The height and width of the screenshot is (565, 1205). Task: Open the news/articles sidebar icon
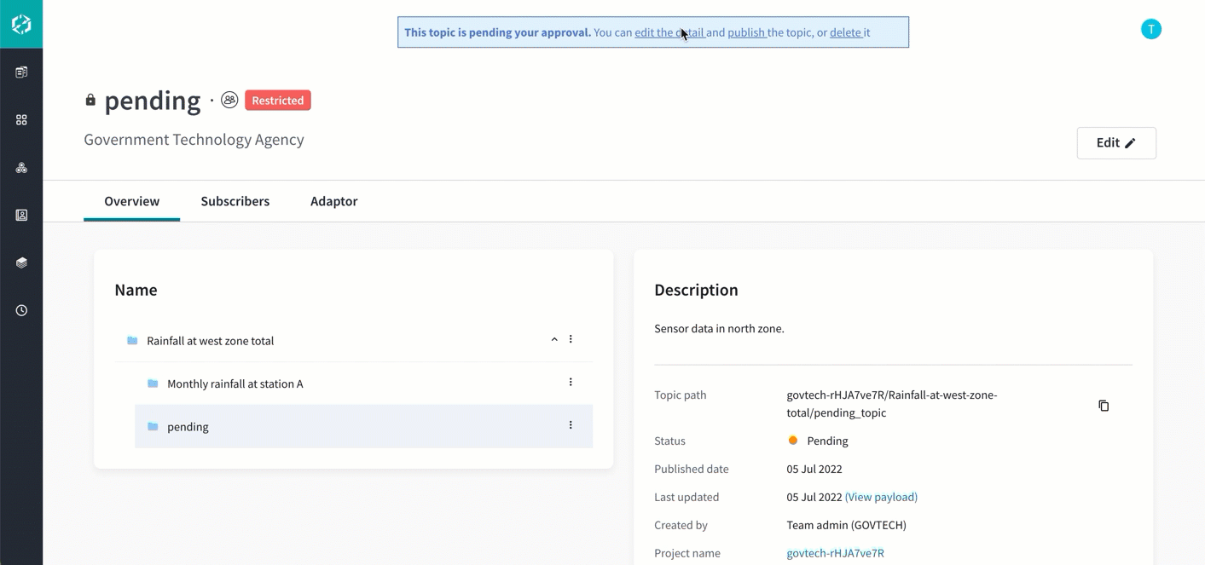tap(21, 72)
